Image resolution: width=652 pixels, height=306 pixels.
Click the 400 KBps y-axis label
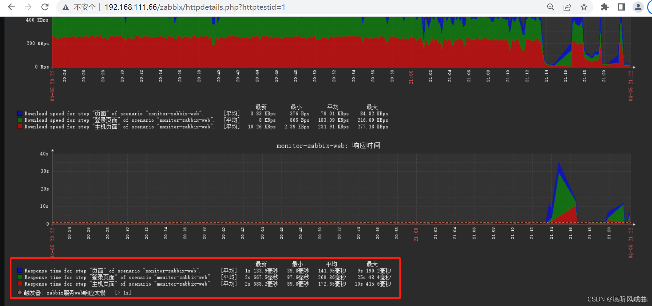tap(37, 20)
